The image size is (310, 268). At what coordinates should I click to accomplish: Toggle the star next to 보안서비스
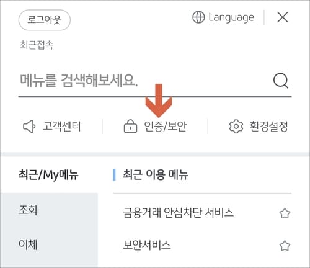click(x=285, y=246)
